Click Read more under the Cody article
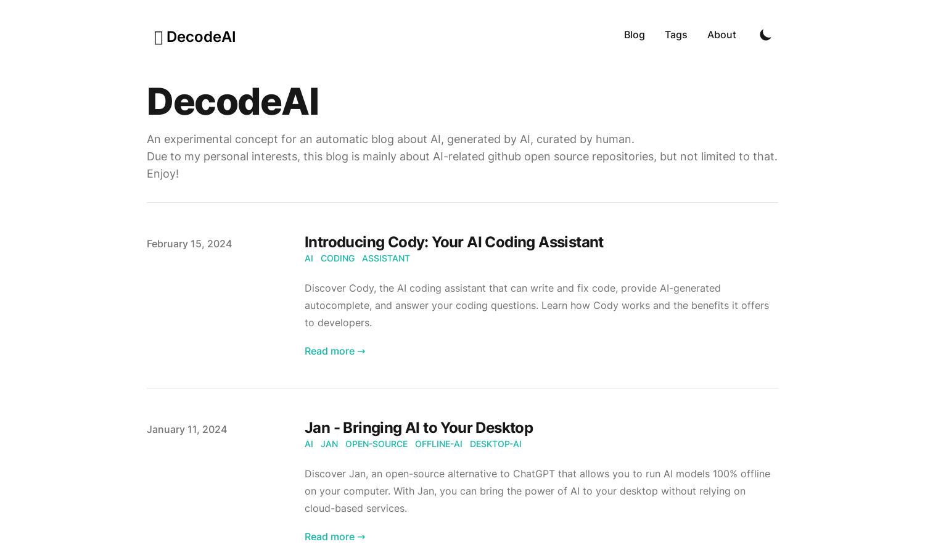The height and width of the screenshot is (555, 925). click(x=335, y=351)
